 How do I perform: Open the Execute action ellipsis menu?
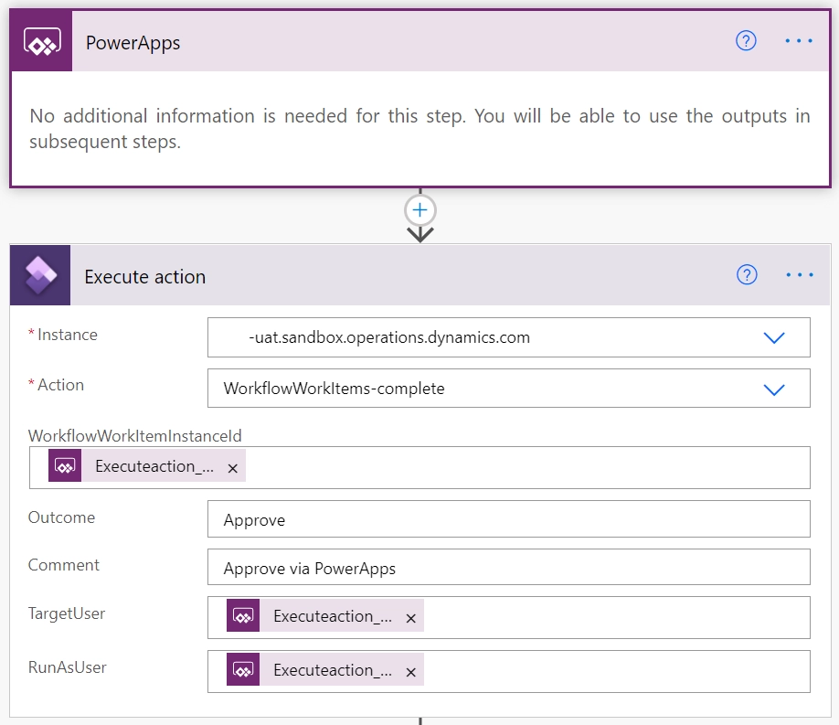click(x=800, y=274)
